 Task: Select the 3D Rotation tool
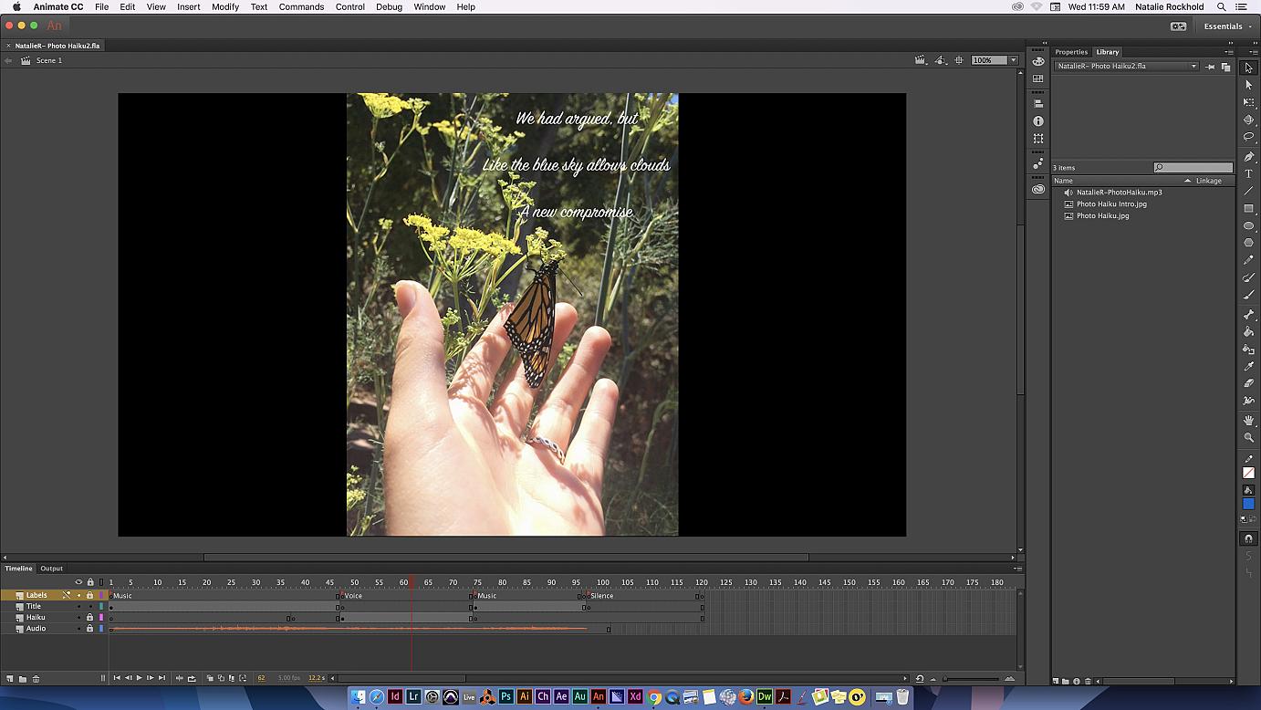(1248, 120)
